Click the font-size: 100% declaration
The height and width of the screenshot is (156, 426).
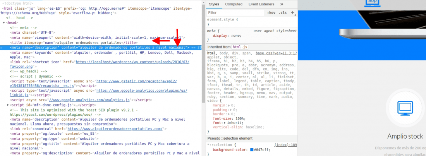click(x=229, y=118)
